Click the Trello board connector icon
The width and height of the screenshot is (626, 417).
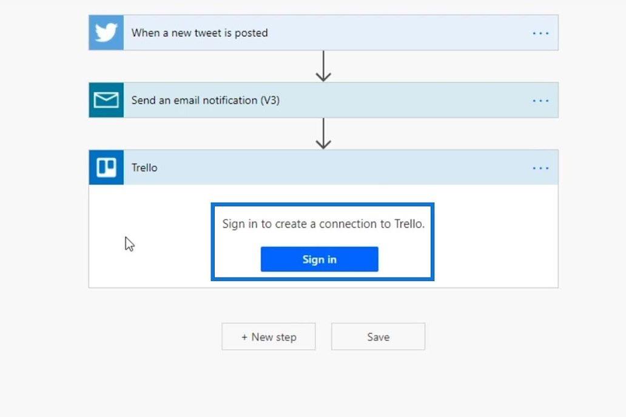[x=106, y=168]
